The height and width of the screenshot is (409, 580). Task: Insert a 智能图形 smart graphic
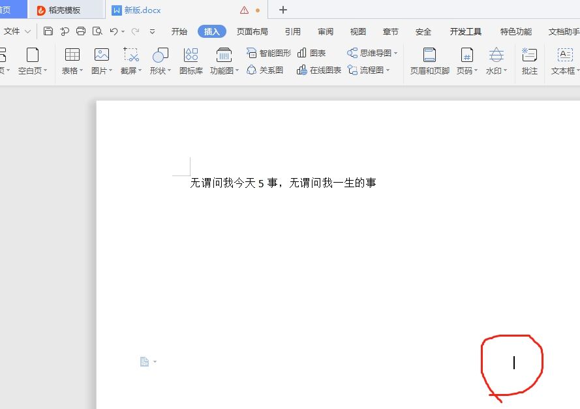click(x=269, y=54)
